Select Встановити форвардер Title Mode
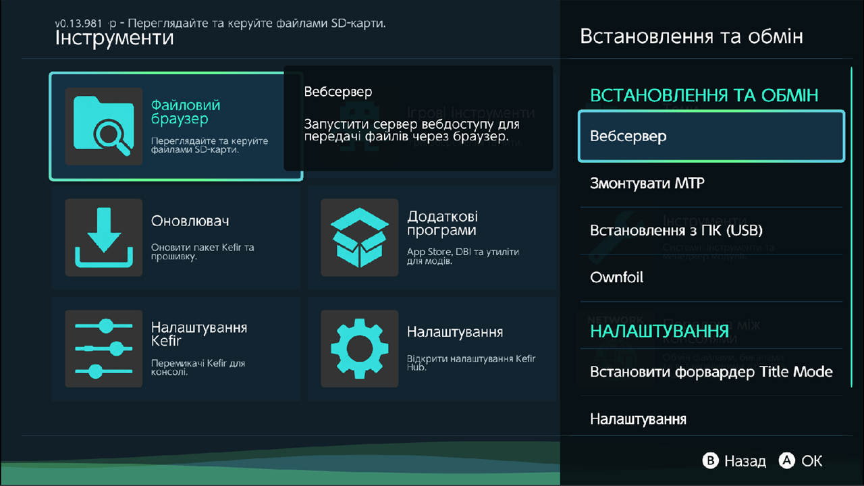Screen dimensions: 864x486 tap(711, 372)
